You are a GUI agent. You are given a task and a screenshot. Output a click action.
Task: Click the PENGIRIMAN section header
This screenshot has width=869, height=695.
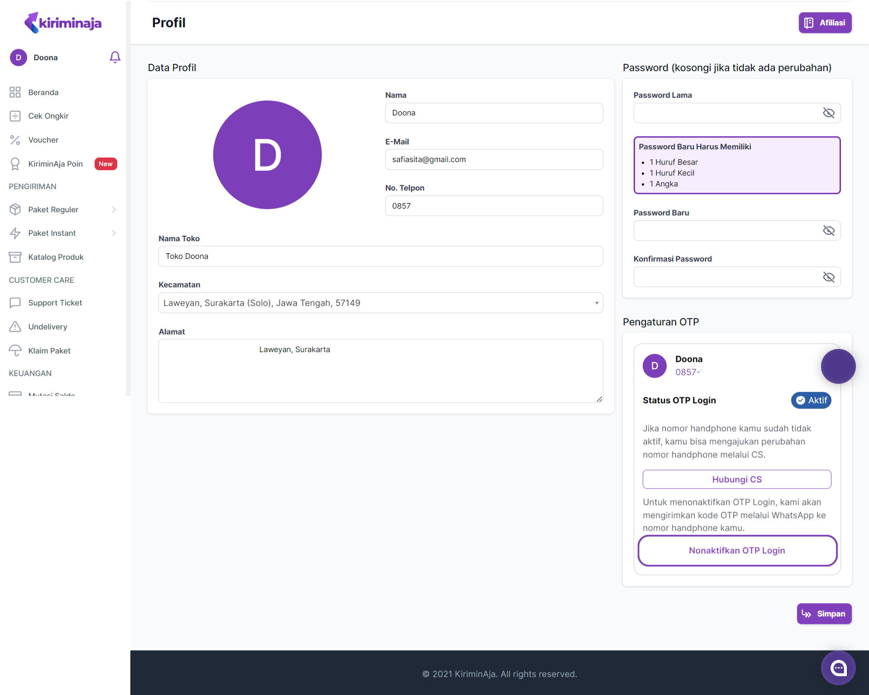[33, 186]
